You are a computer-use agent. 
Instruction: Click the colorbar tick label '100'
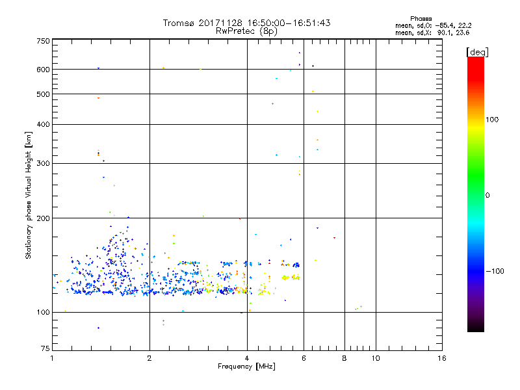[492, 120]
